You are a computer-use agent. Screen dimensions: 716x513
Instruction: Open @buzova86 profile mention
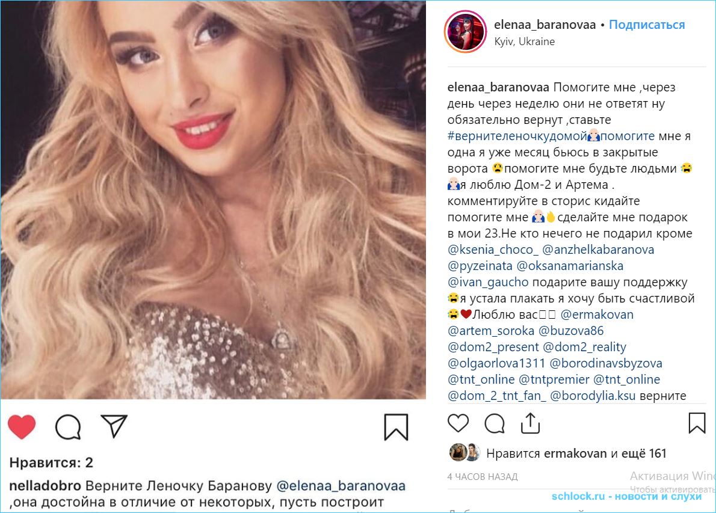(x=571, y=331)
